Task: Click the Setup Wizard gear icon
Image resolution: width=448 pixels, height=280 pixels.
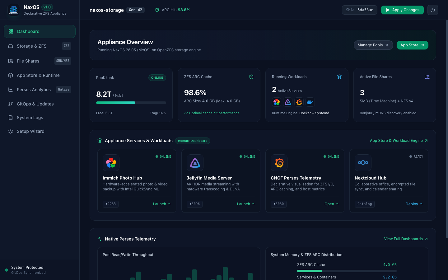Action: [11, 131]
